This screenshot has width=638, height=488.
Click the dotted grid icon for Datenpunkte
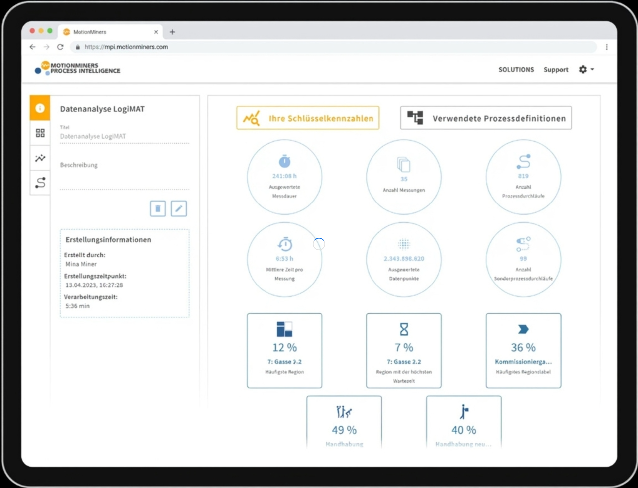pos(404,244)
